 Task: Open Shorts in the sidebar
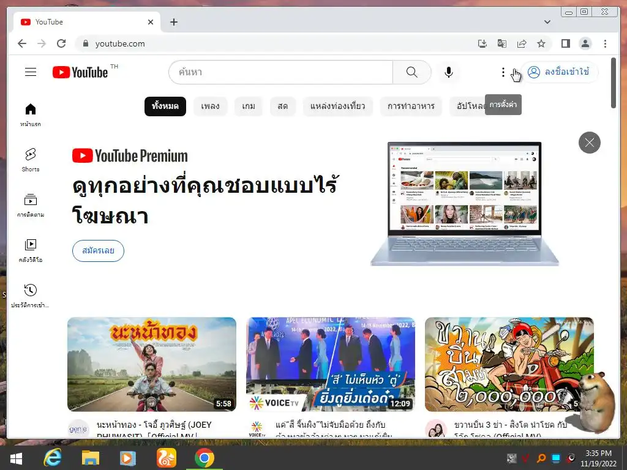coord(31,160)
